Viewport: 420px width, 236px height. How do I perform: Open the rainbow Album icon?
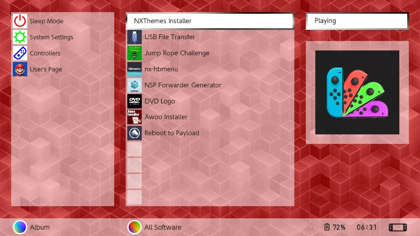[20, 227]
